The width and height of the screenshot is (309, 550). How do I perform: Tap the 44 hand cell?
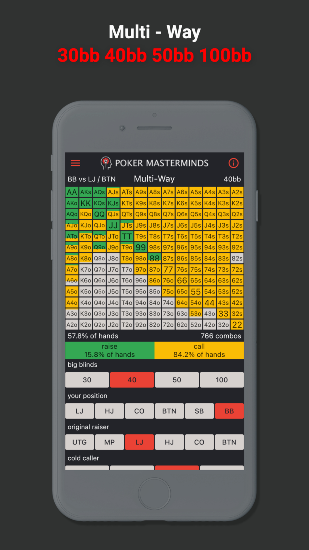pos(210,303)
